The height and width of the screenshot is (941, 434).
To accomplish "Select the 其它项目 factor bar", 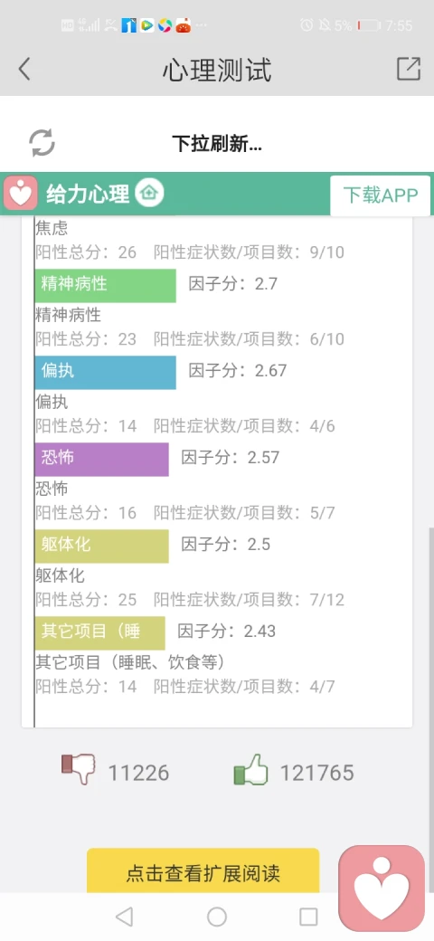I will pos(100,633).
